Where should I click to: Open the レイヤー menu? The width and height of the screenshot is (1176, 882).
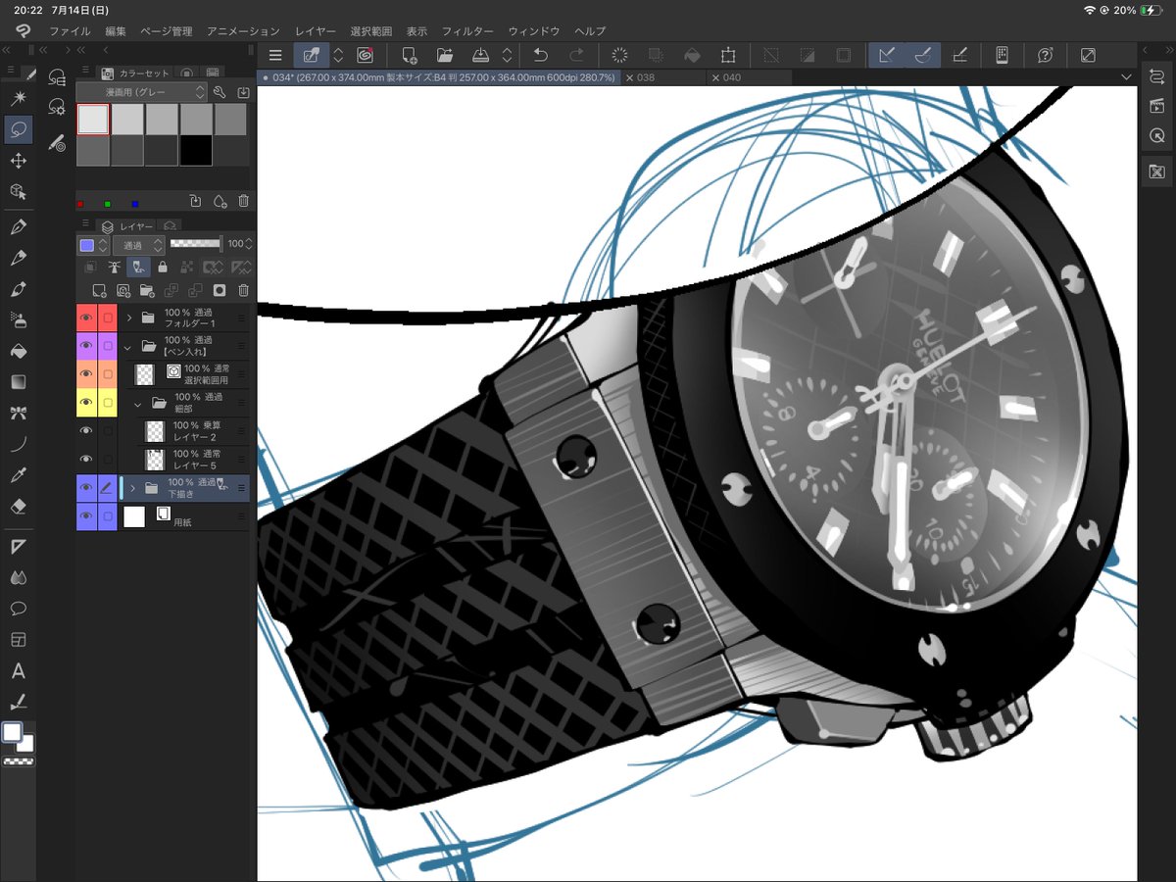(x=316, y=31)
